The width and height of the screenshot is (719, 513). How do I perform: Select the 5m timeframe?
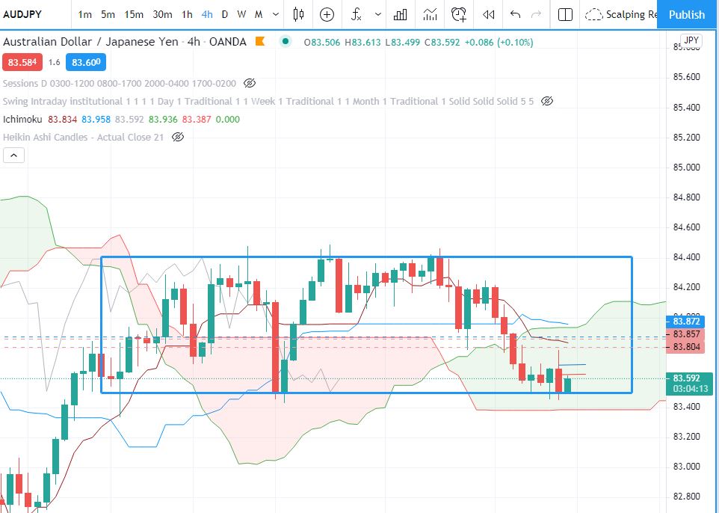click(108, 15)
